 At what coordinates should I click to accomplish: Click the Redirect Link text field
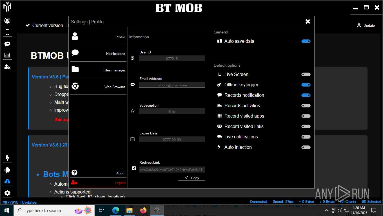[172, 170]
